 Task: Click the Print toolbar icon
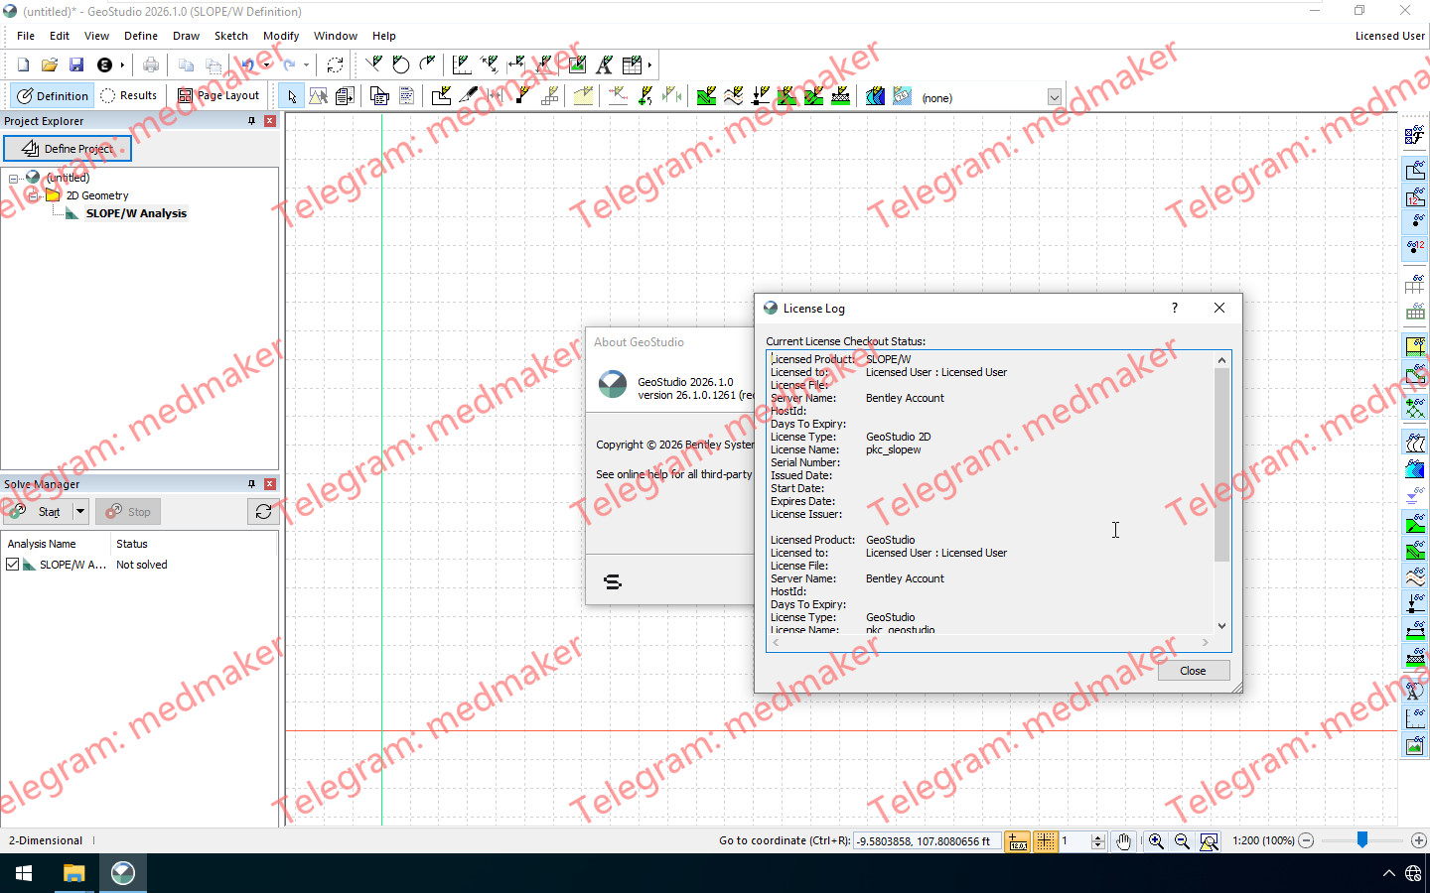tap(151, 65)
